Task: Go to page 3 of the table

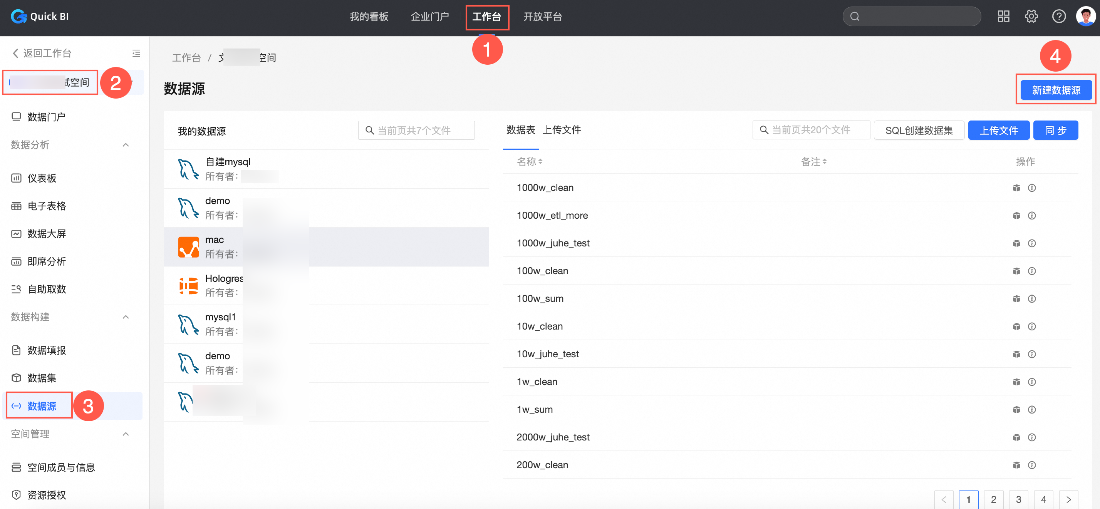Action: (1018, 499)
